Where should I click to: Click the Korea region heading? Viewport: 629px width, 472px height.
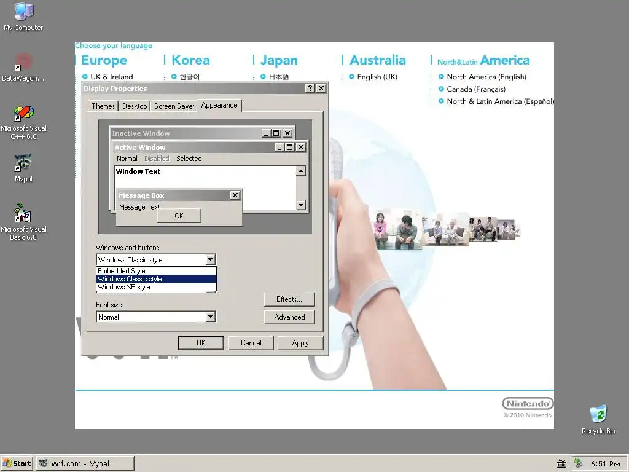tap(190, 60)
